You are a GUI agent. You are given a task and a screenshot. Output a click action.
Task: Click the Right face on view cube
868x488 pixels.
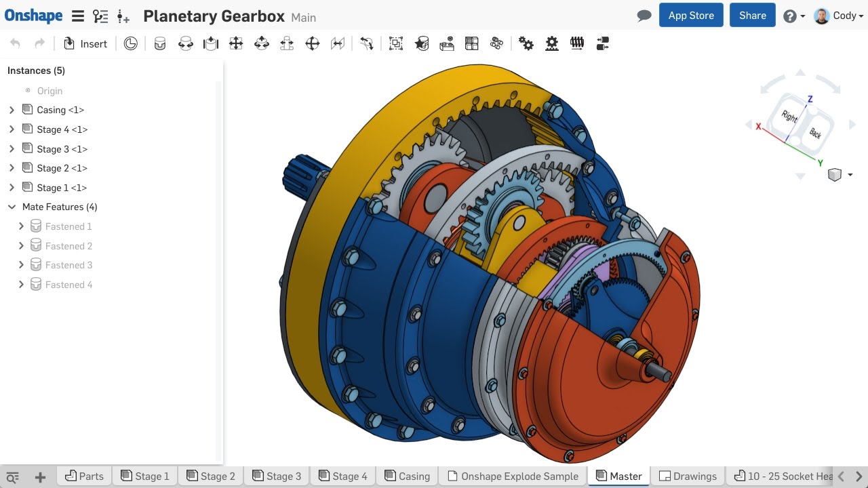point(790,116)
